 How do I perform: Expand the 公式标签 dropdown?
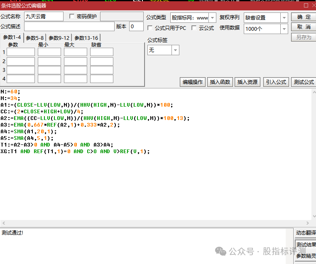(176, 50)
